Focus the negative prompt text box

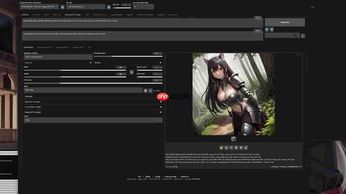click(142, 36)
